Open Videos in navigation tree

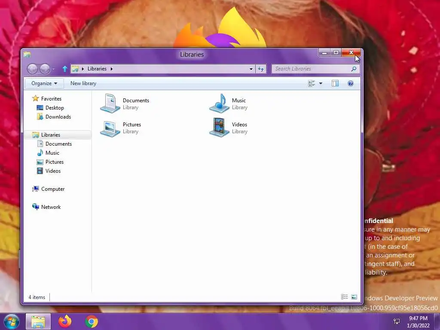click(53, 171)
